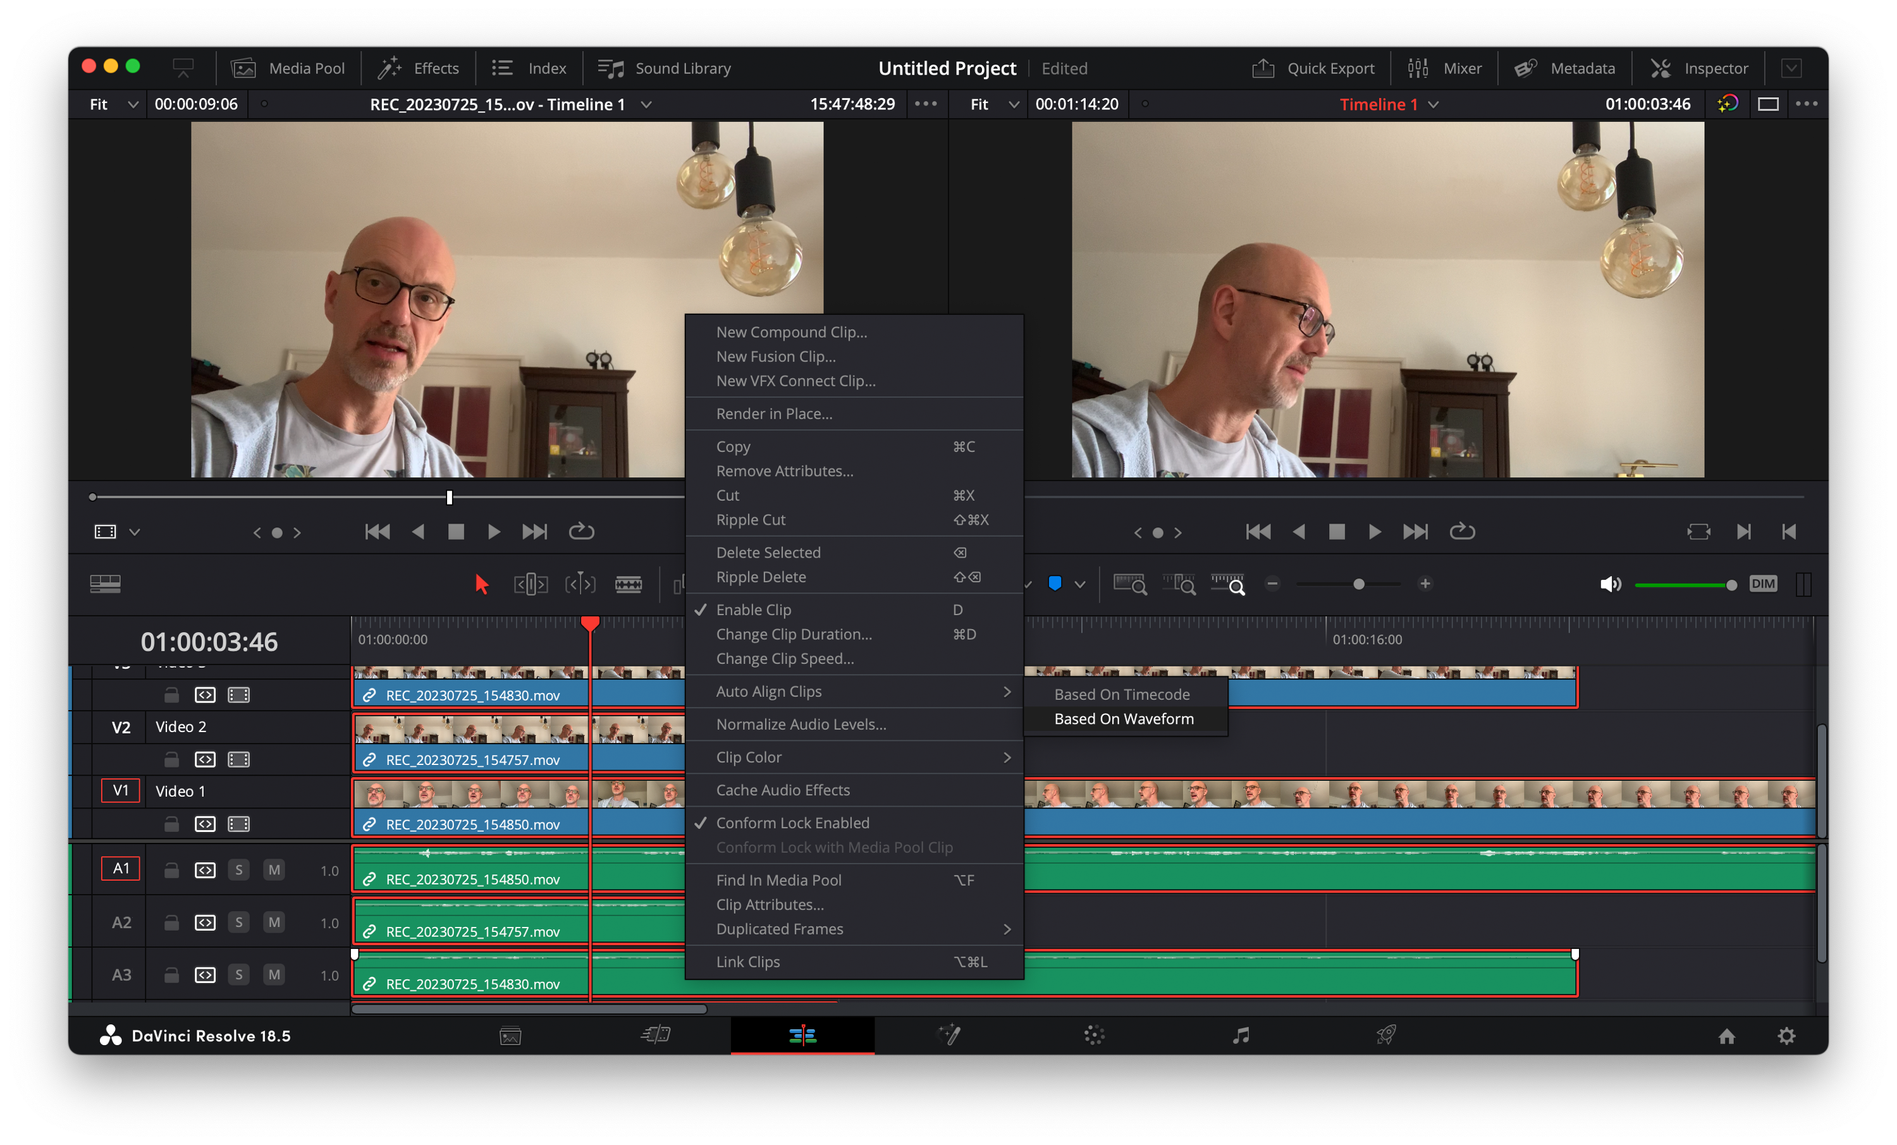Click Full Extent Zoom icon
Viewport: 1897px width, 1145px height.
tap(1129, 584)
